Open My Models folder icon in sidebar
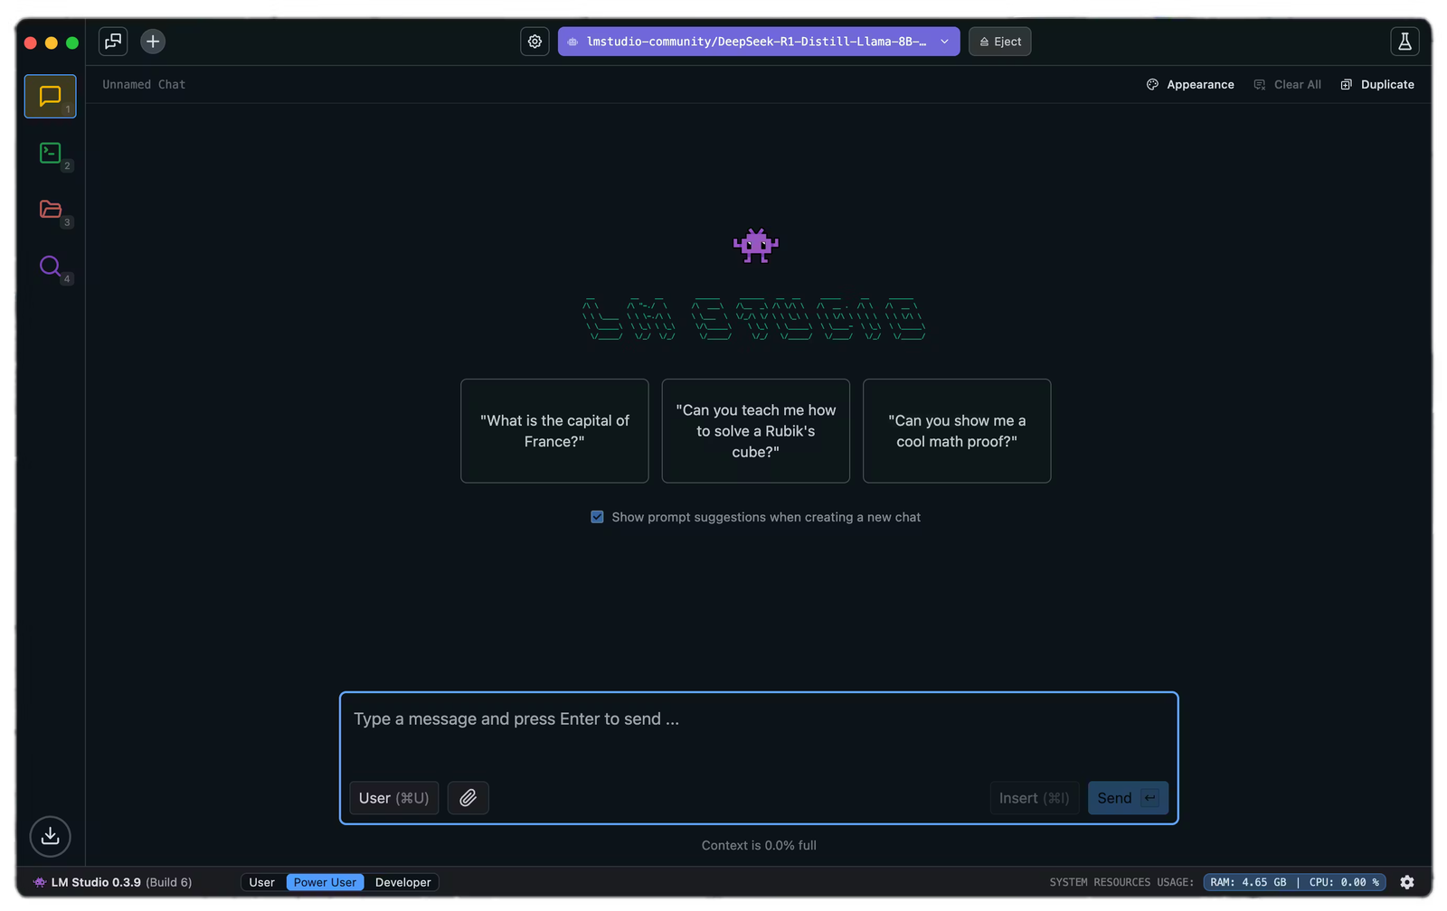 click(50, 210)
